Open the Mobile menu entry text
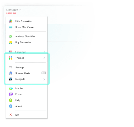The width and height of the screenshot is (134, 127). tap(19, 88)
